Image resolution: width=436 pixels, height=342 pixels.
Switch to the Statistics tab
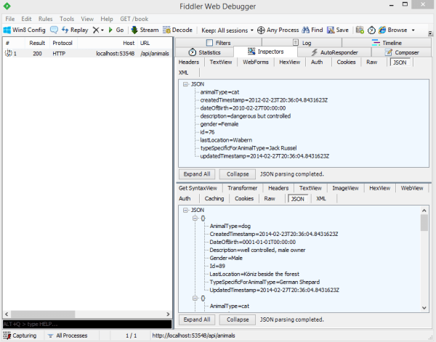204,52
